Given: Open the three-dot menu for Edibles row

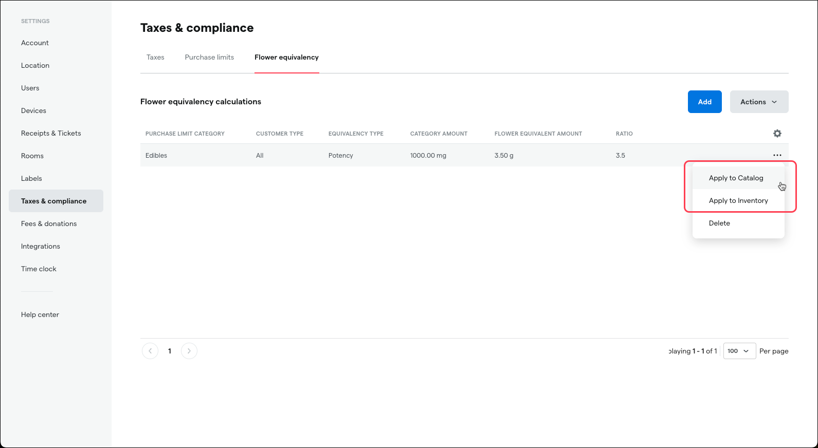Looking at the screenshot, I should 777,155.
